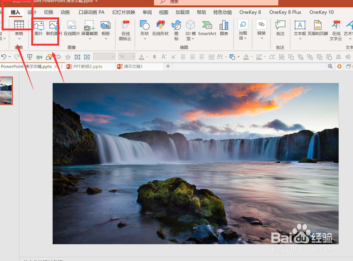Click the Bold B button

click(x=155, y=57)
